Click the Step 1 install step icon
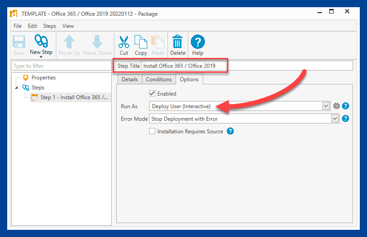 tap(35, 97)
